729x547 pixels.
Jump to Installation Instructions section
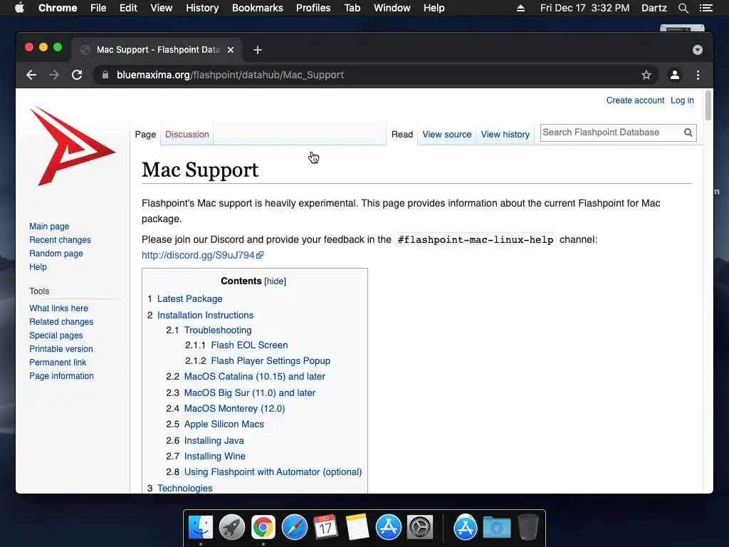206,316
